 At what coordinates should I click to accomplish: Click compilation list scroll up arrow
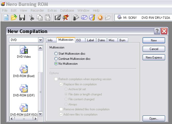coord(40,48)
